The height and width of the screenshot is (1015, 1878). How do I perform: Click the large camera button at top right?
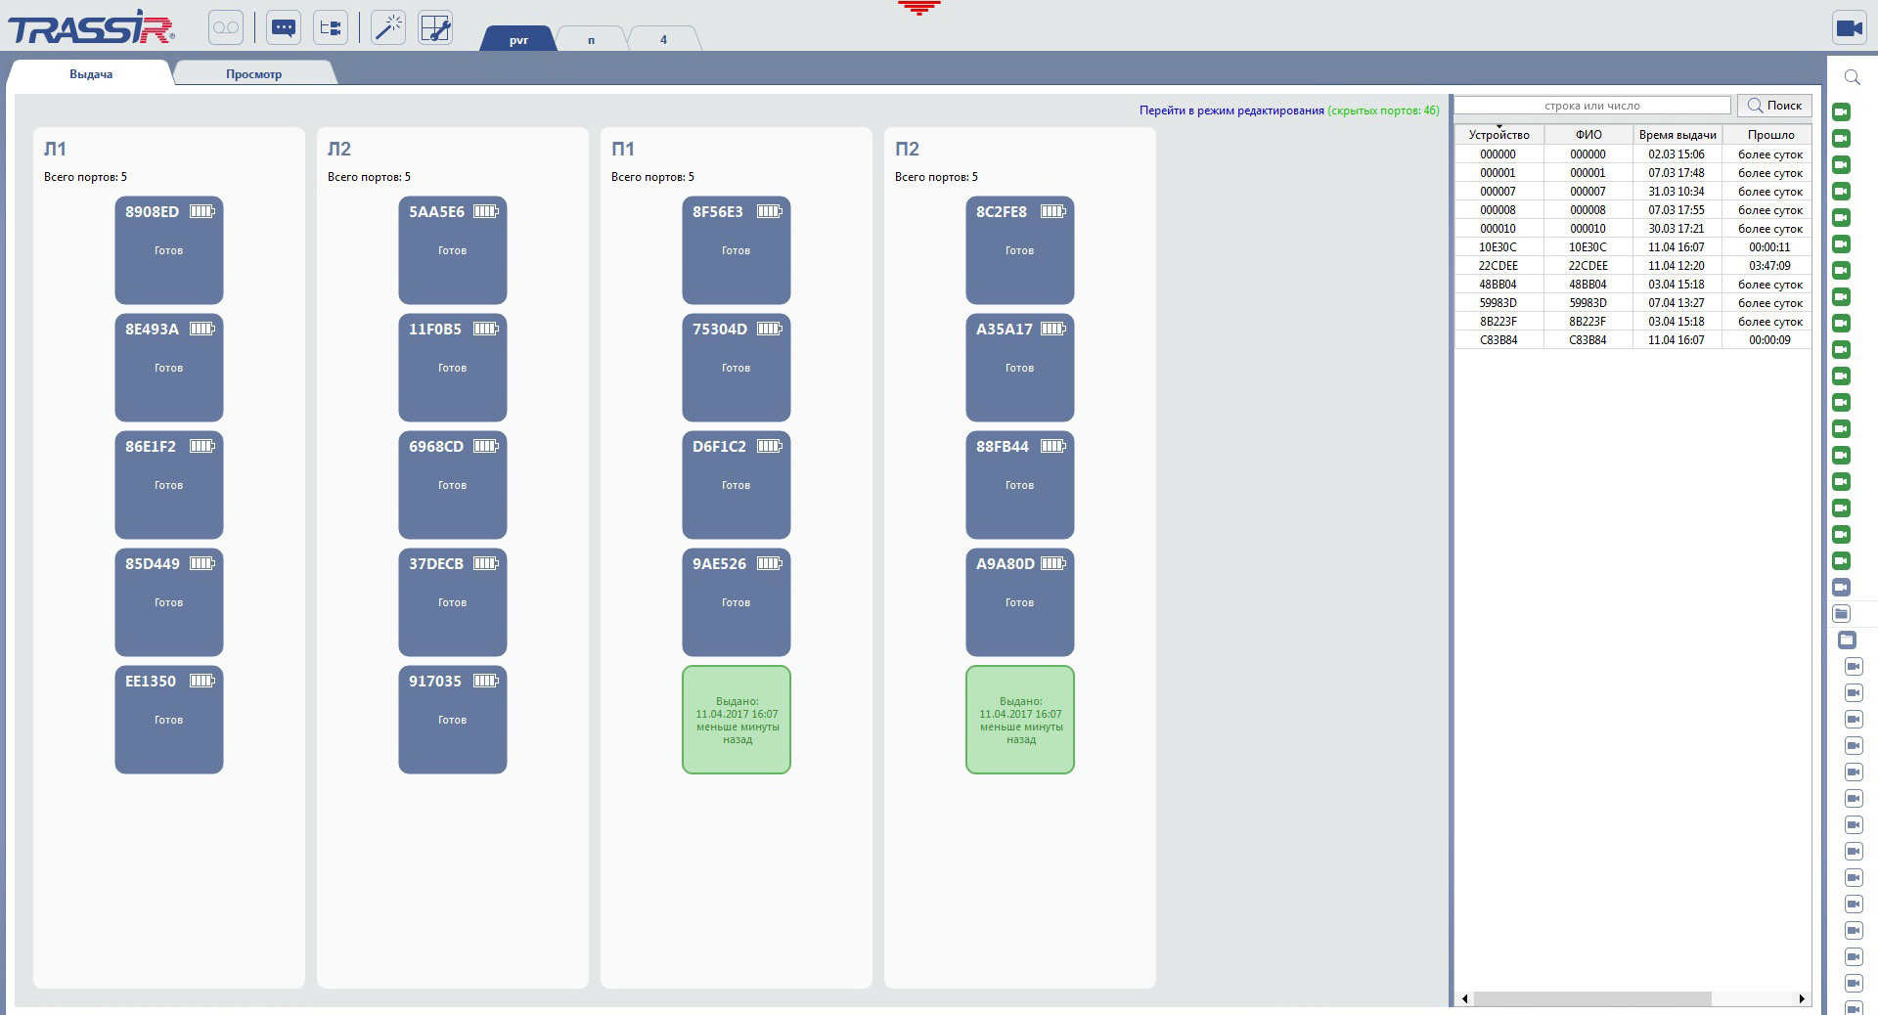(x=1849, y=28)
